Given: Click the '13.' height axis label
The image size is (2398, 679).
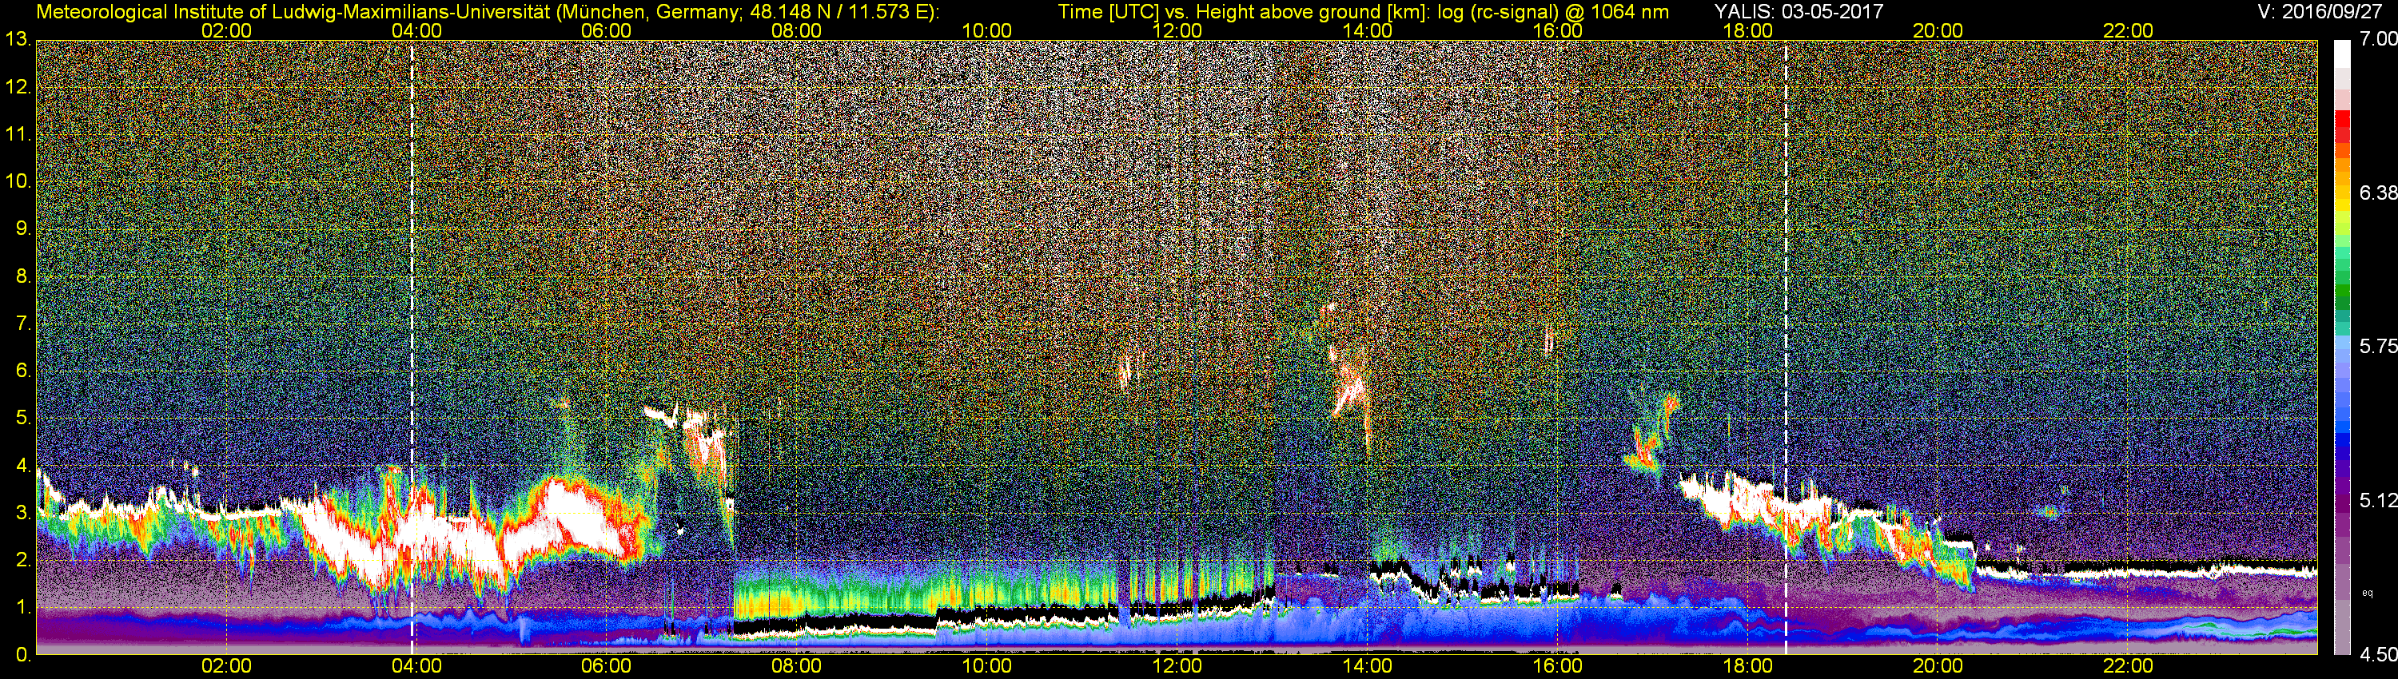Looking at the screenshot, I should 18,40.
